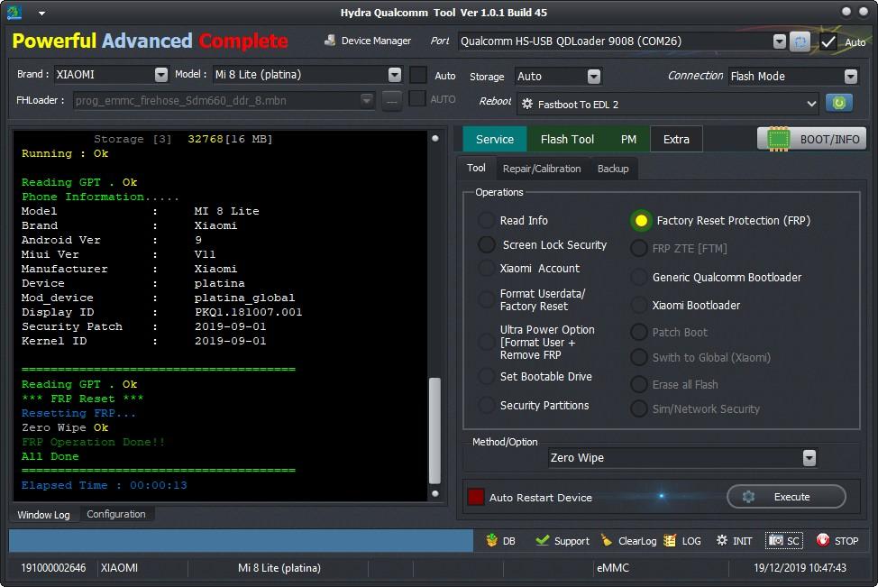The image size is (878, 587).
Task: Click the Support checkmark icon
Action: [542, 540]
